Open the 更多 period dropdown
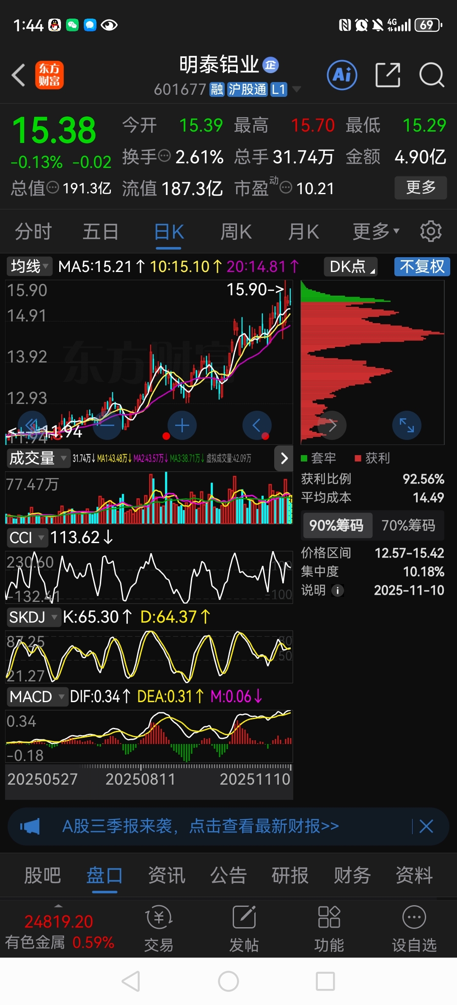This screenshot has height=1005, width=457. [376, 231]
